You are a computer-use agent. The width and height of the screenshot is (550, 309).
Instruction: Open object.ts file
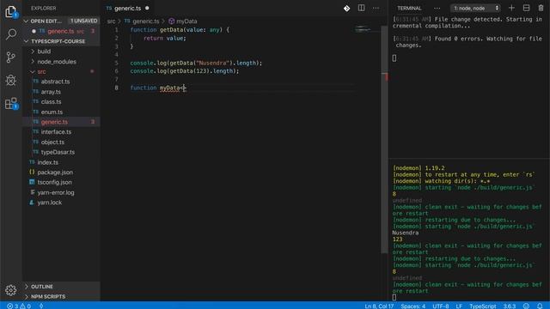pyautogui.click(x=52, y=142)
